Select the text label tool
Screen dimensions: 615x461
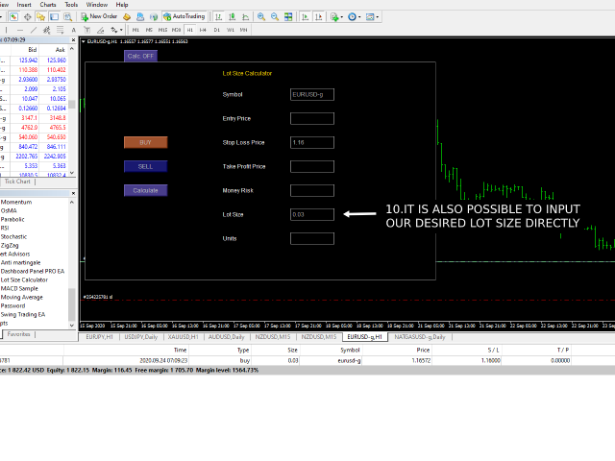87,30
